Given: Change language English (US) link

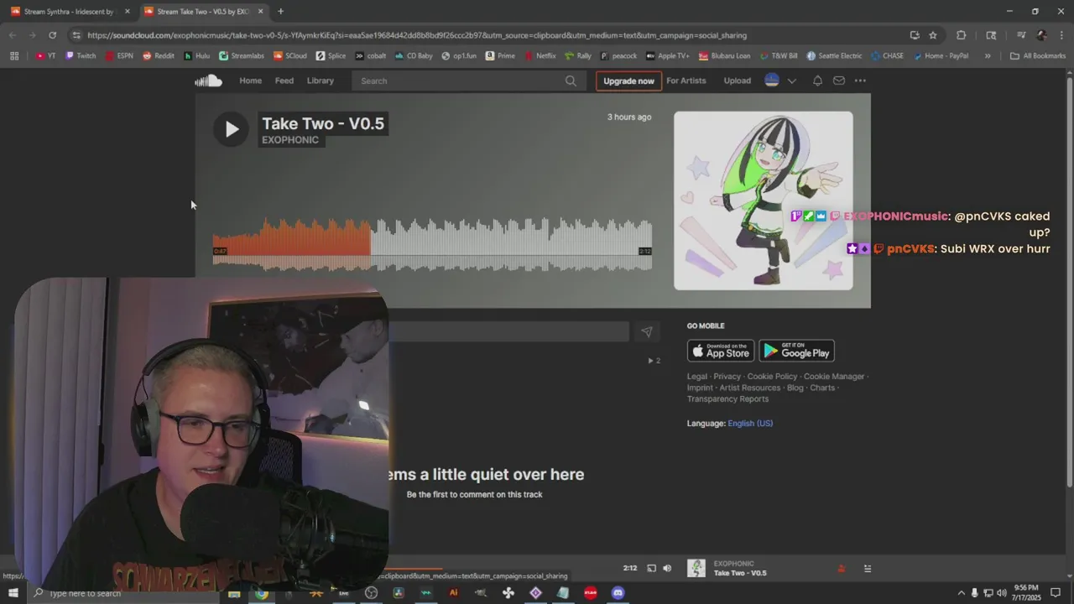Looking at the screenshot, I should point(750,424).
